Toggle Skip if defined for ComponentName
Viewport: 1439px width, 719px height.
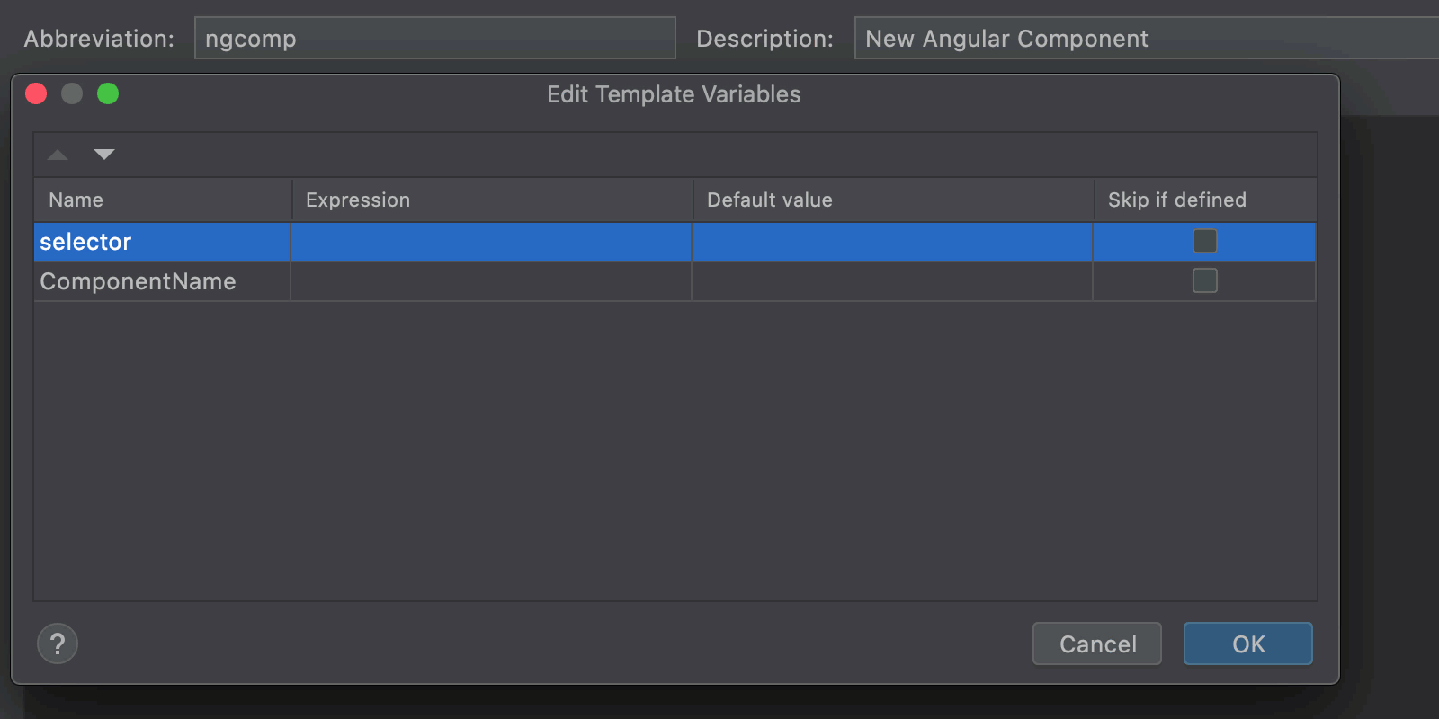pos(1204,280)
